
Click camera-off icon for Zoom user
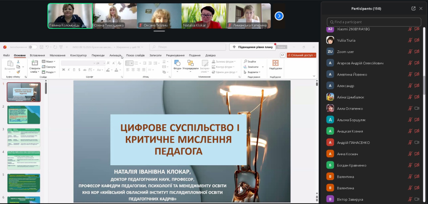click(x=417, y=52)
